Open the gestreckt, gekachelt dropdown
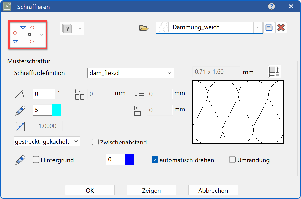Image resolution: width=301 pixels, height=199 pixels. [47, 141]
